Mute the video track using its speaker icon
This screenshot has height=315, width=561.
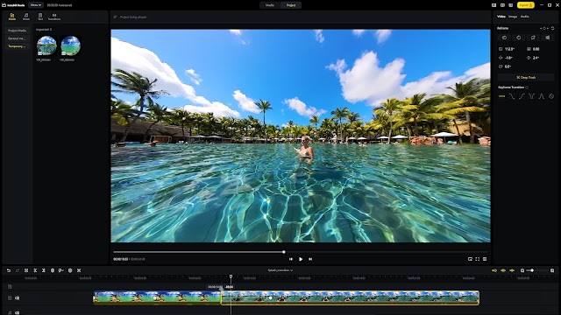click(x=18, y=297)
